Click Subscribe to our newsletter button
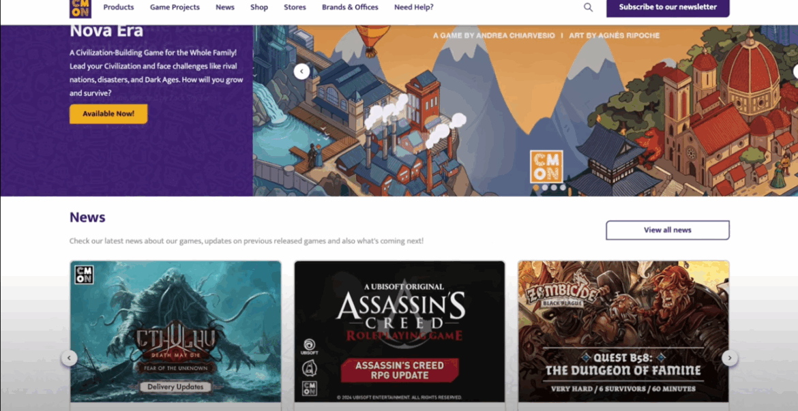Viewport: 798px width, 411px height. point(668,7)
